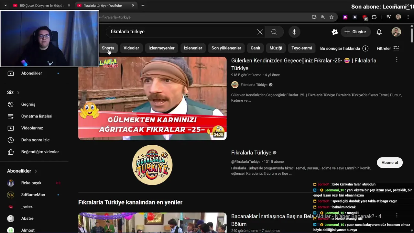Open the Gülerken Kendinizden Geçeceğiniz Fıkralar title
This screenshot has width=414, height=233.
click(x=304, y=64)
